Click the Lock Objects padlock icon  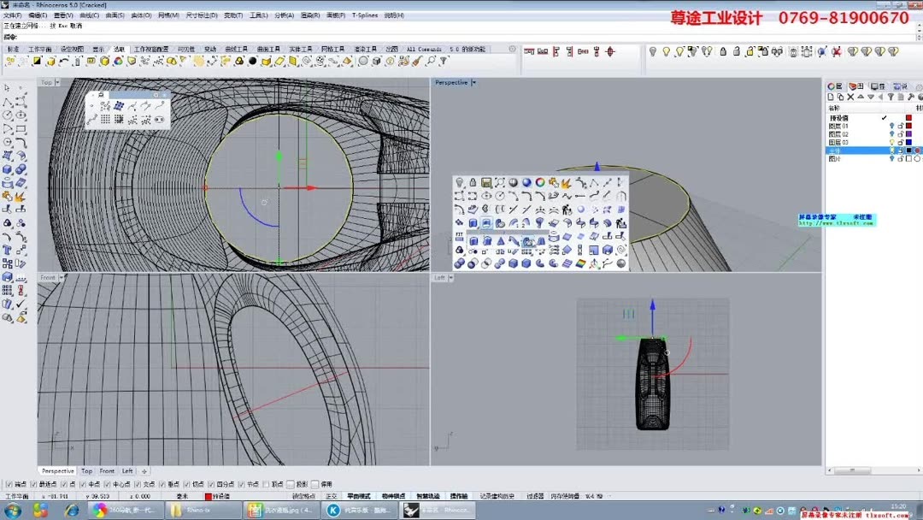[x=723, y=52]
